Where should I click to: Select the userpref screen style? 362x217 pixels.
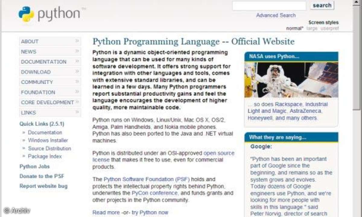coord(329,28)
